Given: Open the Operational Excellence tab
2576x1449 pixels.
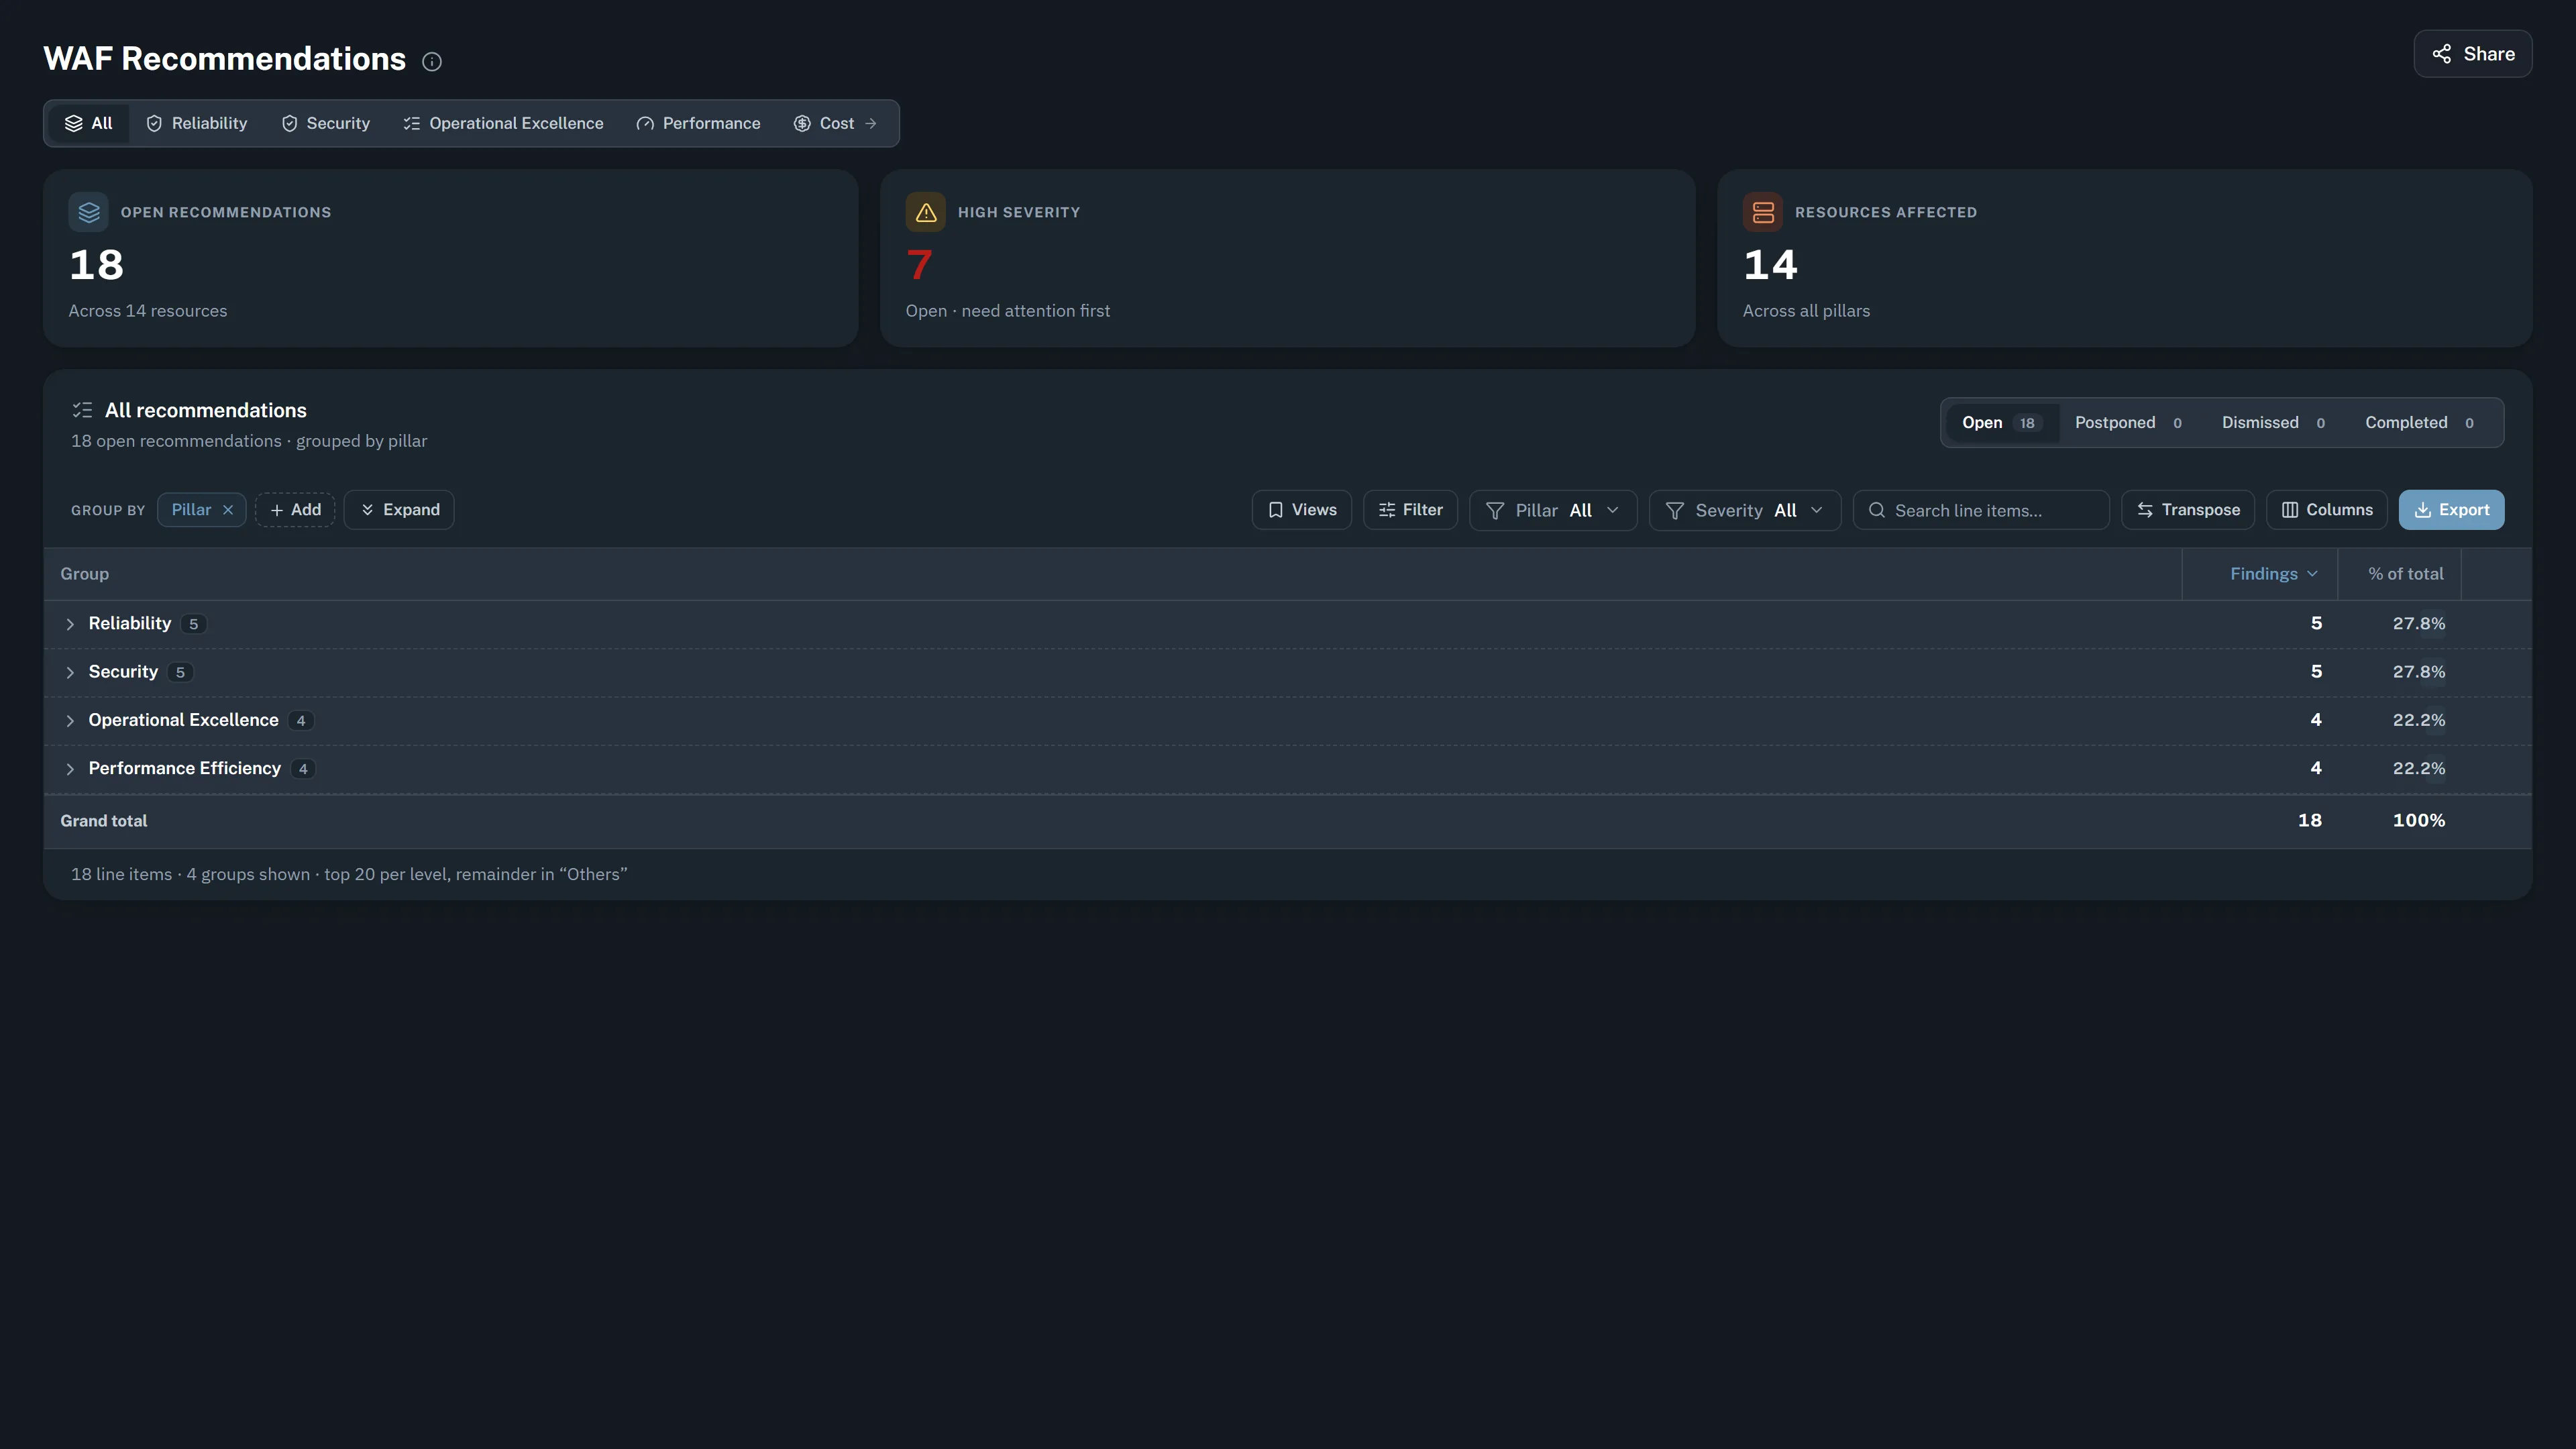Looking at the screenshot, I should [503, 123].
